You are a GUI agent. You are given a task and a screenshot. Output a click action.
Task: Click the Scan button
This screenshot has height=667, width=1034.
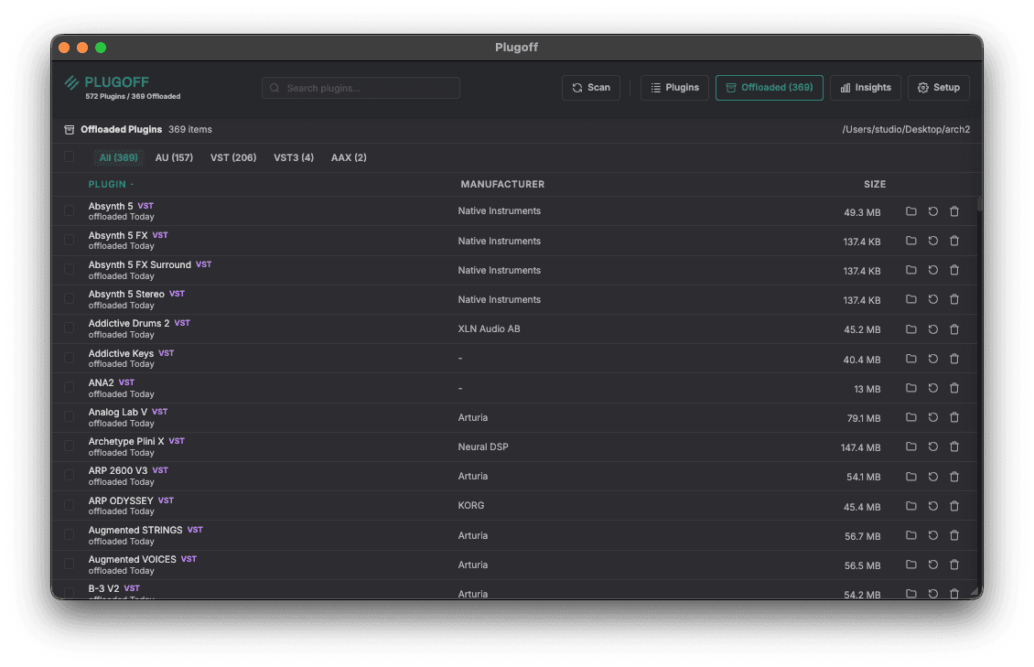coord(590,87)
